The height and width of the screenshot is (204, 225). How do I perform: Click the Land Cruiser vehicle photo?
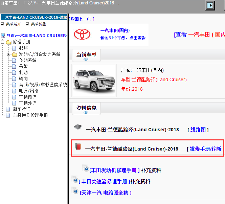(94, 81)
